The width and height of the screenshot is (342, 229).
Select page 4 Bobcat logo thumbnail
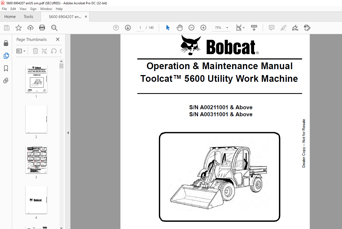tap(36, 200)
